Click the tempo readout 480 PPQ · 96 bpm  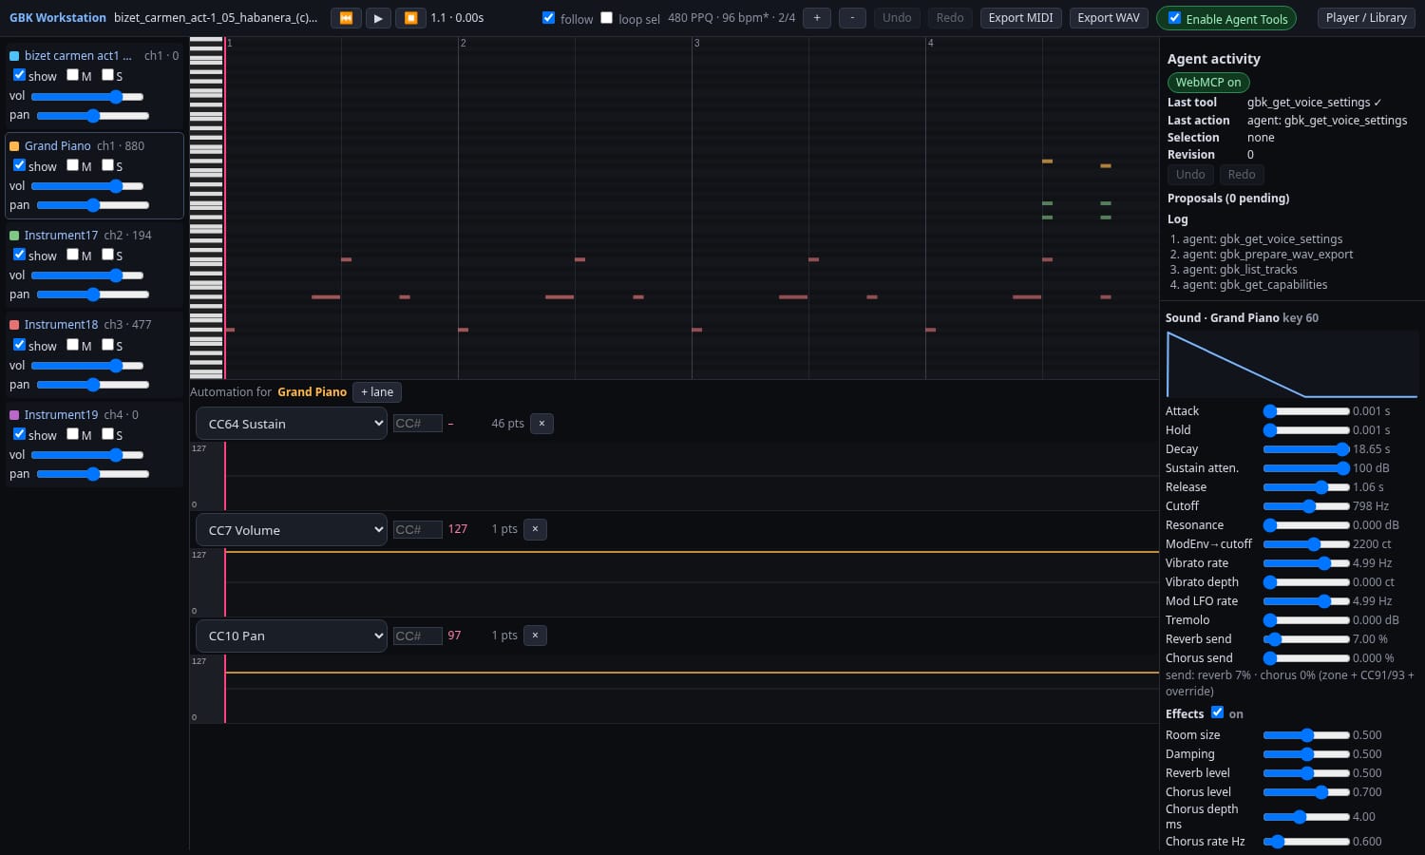coord(731,18)
